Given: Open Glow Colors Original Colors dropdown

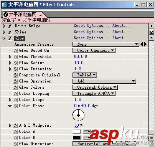Looking at the screenshot, I should [95, 88].
